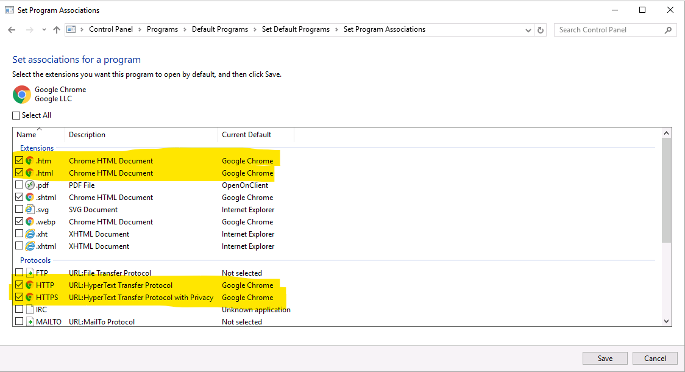Cancel the association changes

click(x=655, y=359)
